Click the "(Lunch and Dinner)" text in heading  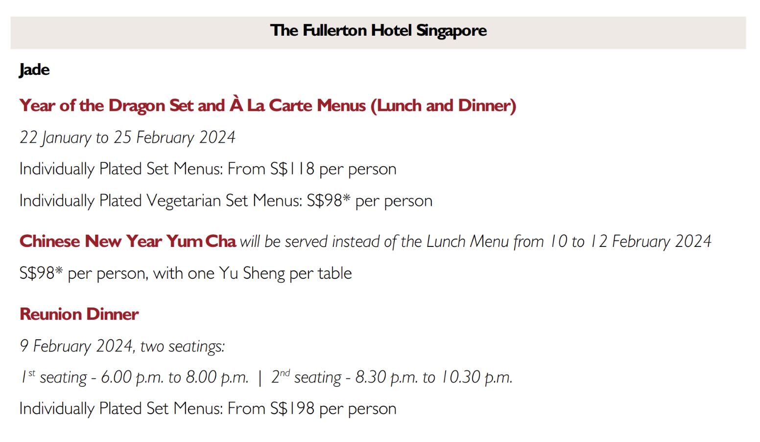(x=443, y=106)
